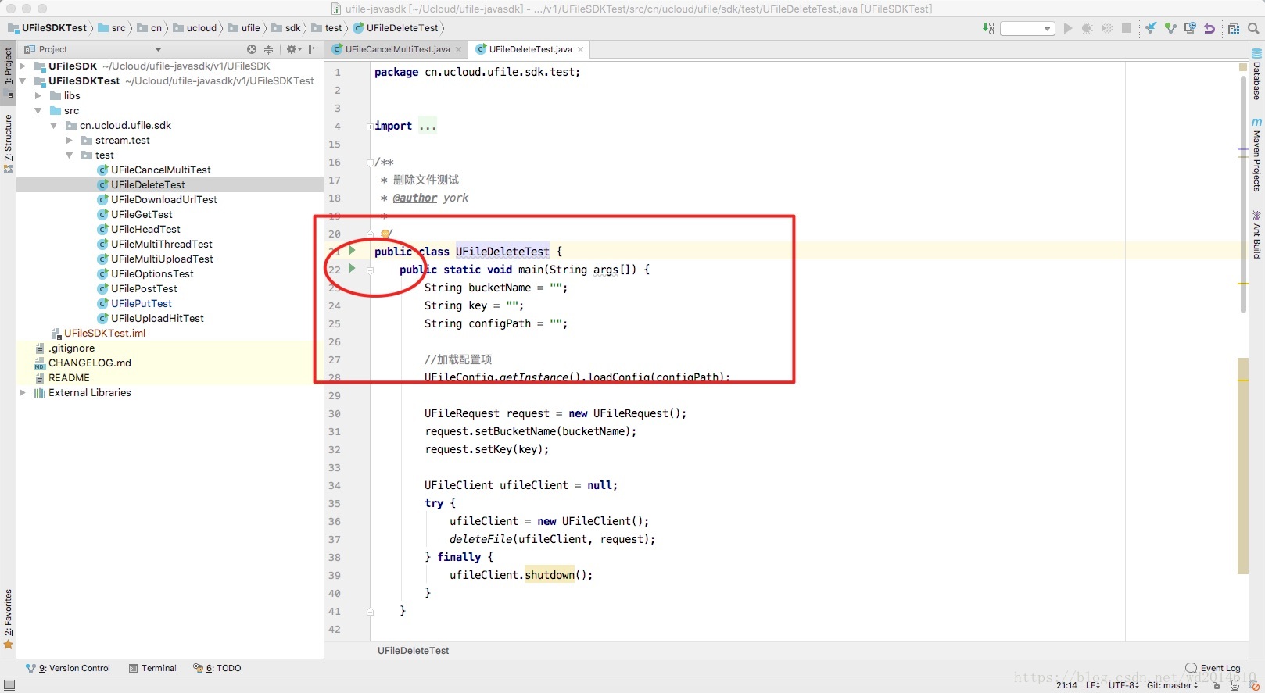Expand the External Libraries node

click(23, 393)
